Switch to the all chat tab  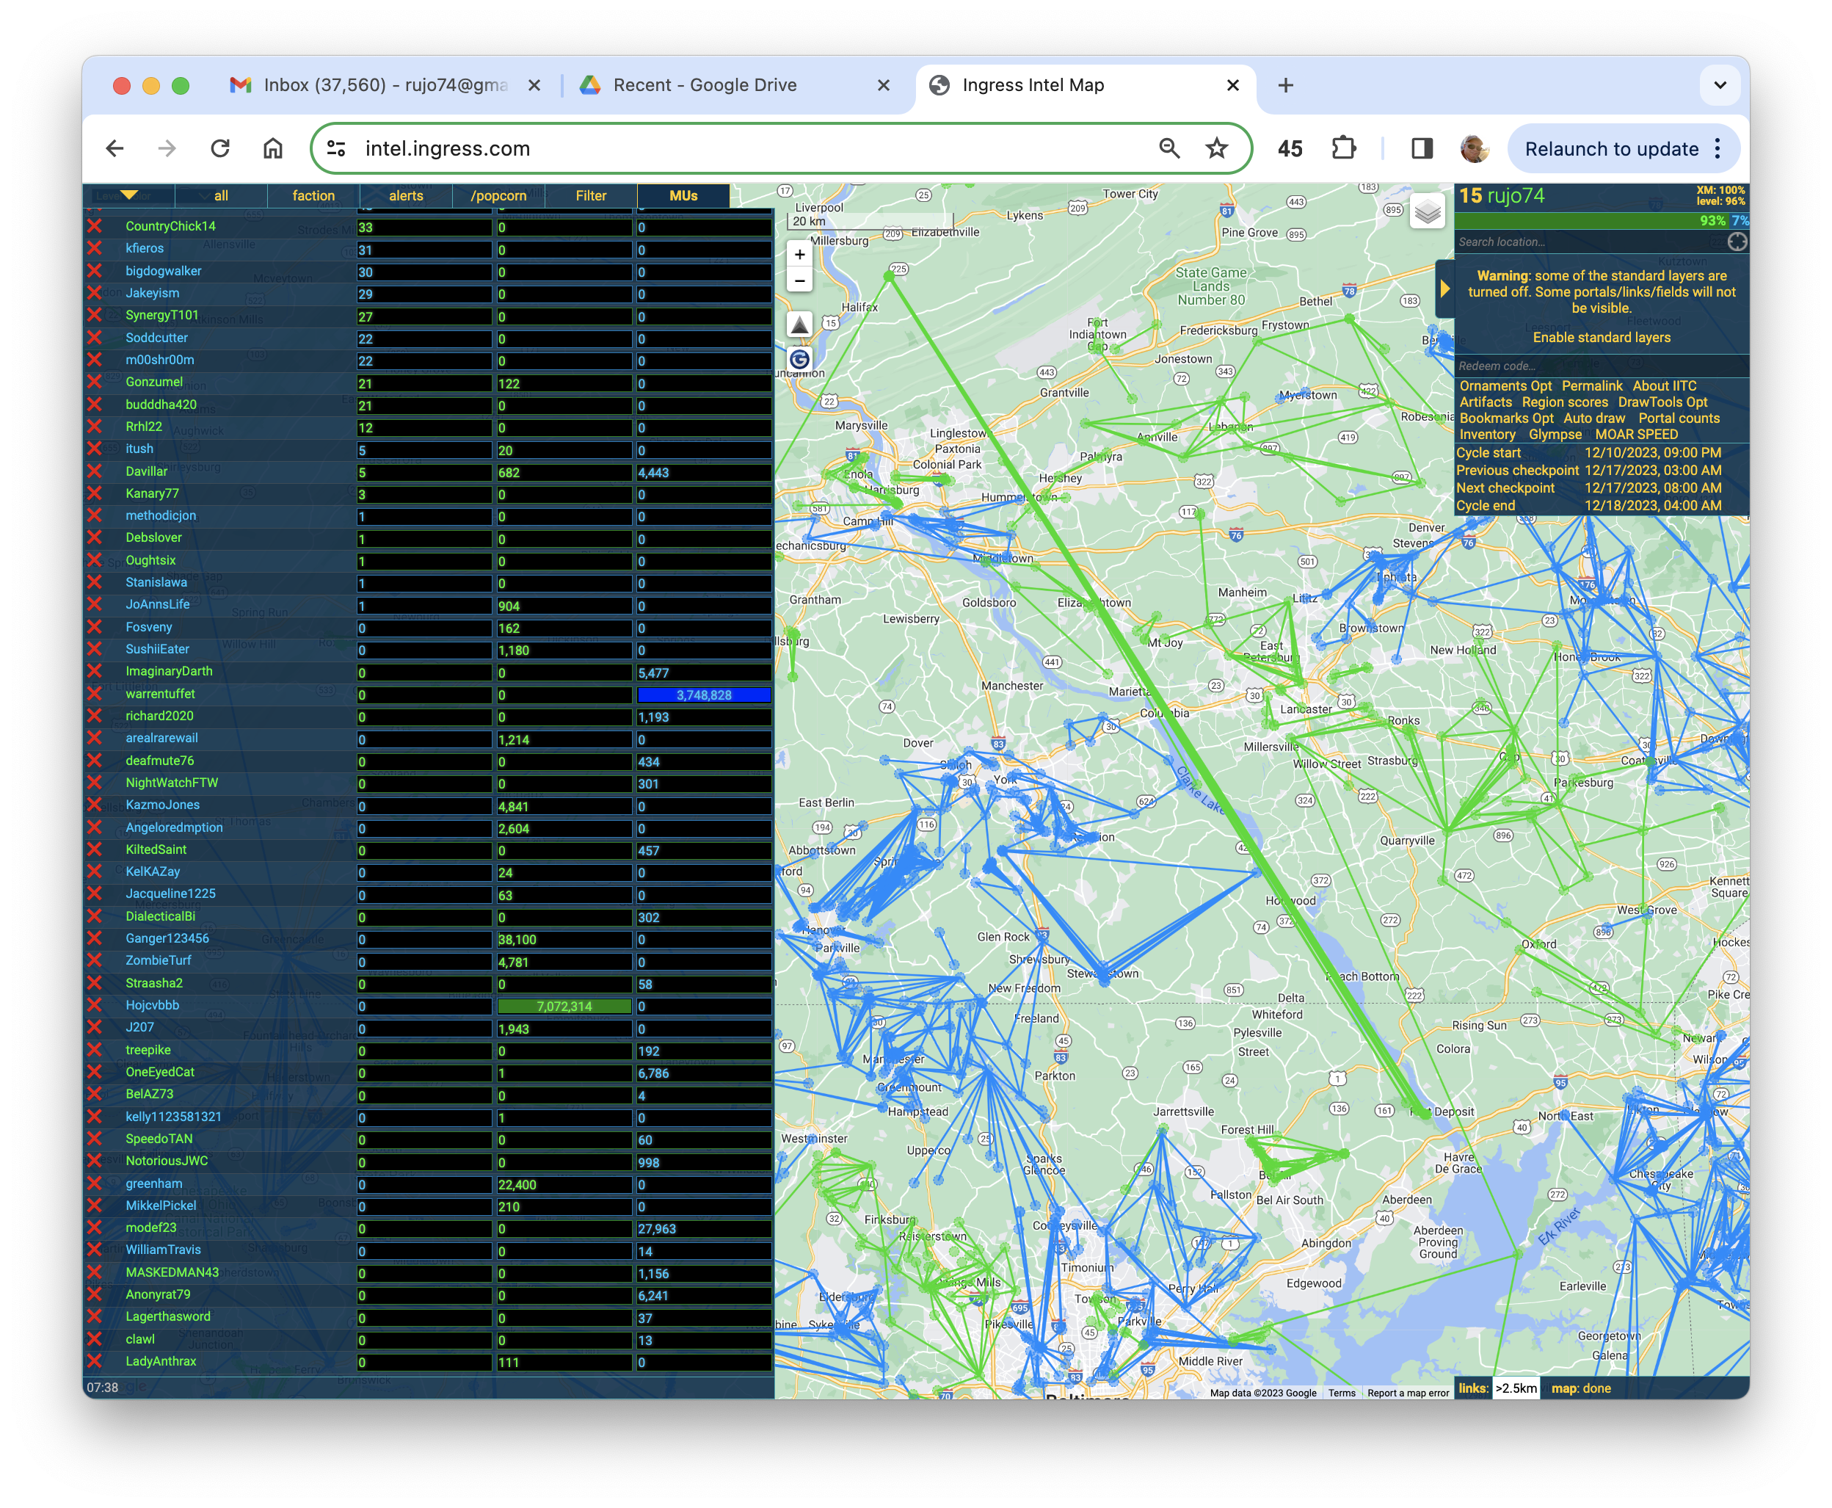tap(222, 195)
